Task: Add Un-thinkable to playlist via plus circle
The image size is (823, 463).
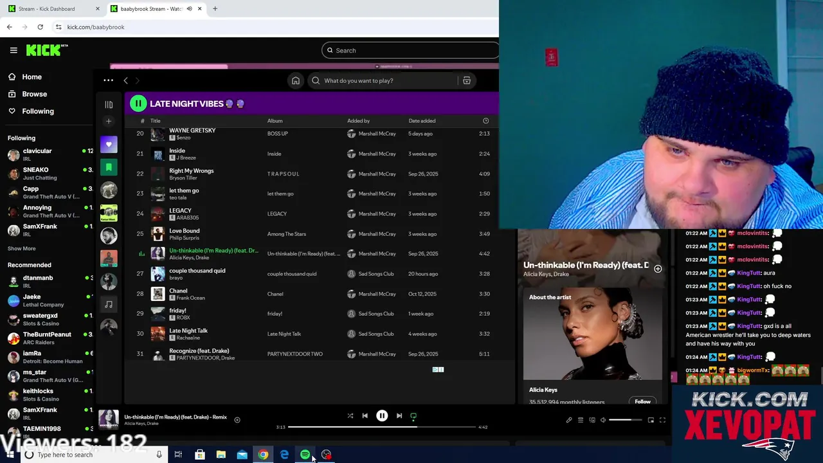Action: [x=658, y=269]
